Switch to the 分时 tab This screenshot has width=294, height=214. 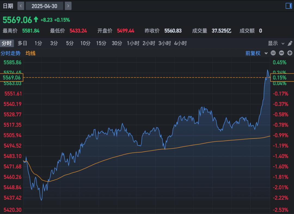7,43
